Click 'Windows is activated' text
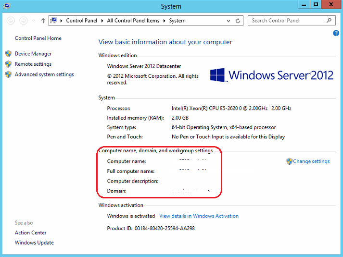The width and height of the screenshot is (343, 257). click(131, 216)
